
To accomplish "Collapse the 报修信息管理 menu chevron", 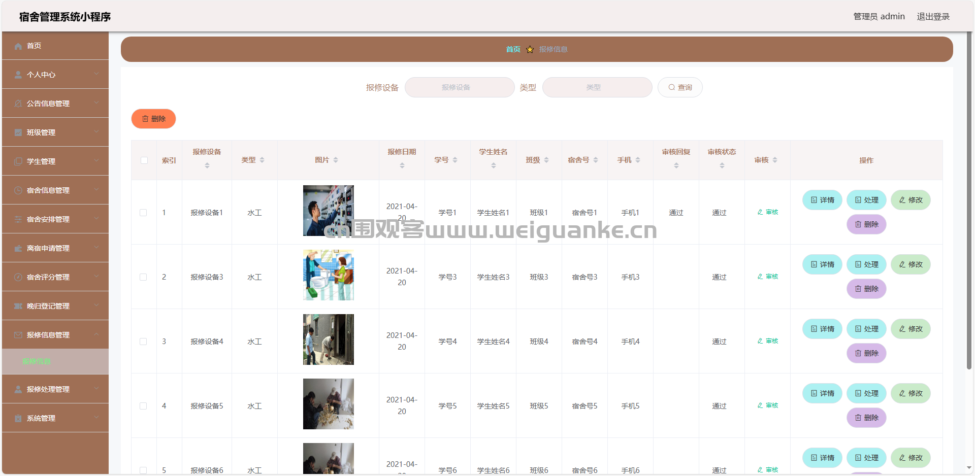I will [96, 334].
